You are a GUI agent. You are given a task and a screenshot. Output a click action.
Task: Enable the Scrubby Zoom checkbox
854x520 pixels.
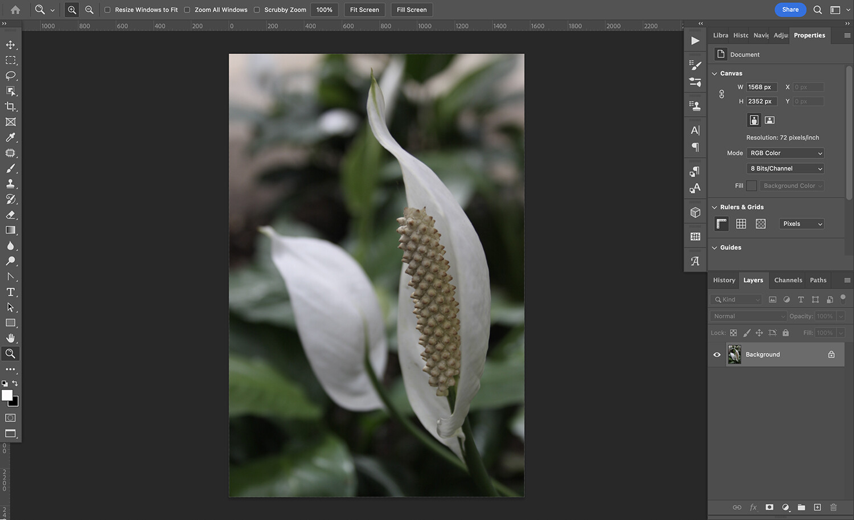point(257,10)
